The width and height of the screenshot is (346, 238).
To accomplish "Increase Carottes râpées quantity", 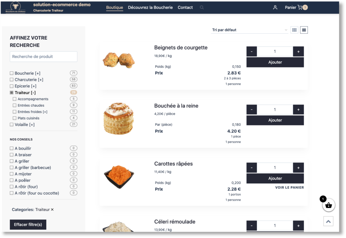I will tap(298, 168).
